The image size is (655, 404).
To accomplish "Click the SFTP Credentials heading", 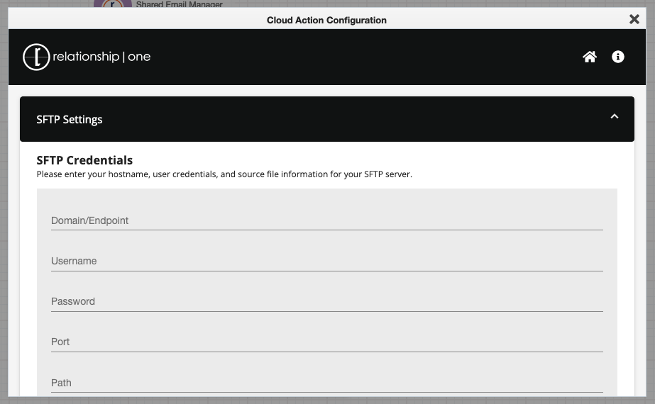I will pyautogui.click(x=84, y=160).
